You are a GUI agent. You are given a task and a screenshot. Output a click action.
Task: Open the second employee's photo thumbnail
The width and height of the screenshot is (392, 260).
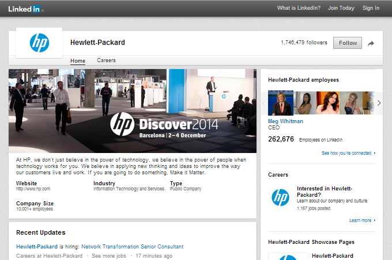pos(304,103)
